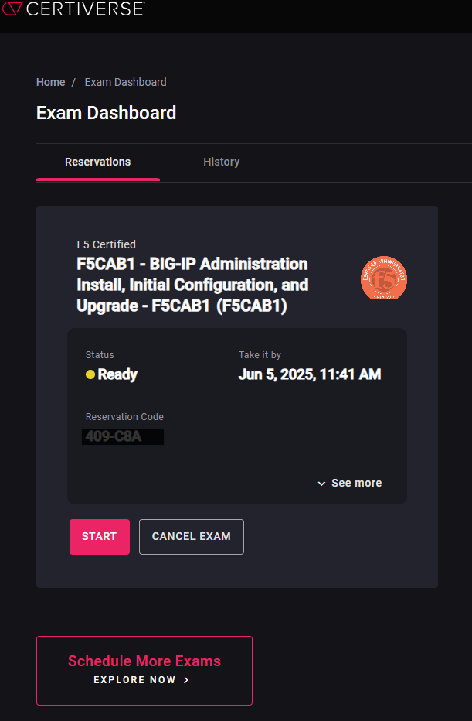
Task: Click the Status label
Action: pyautogui.click(x=100, y=355)
